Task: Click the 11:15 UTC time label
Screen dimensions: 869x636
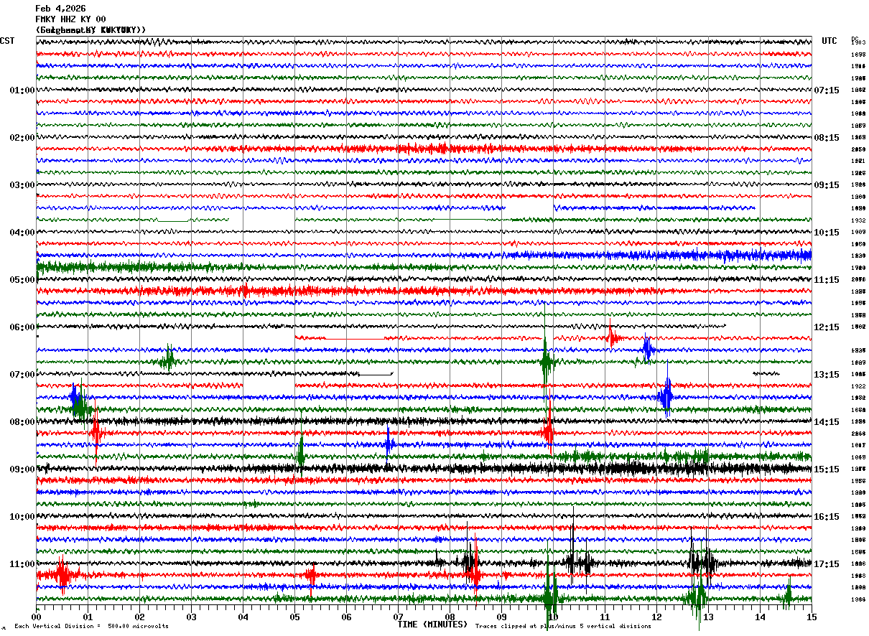Action: click(827, 280)
